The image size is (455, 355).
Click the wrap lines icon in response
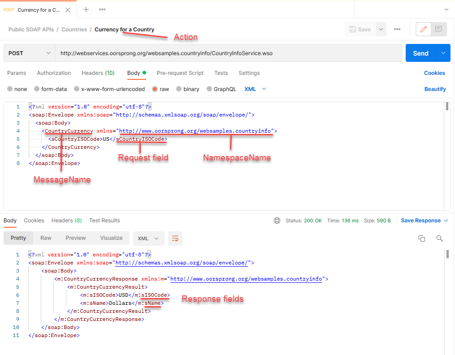175,238
